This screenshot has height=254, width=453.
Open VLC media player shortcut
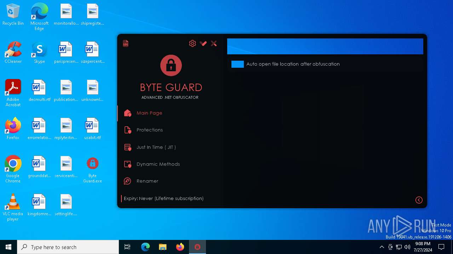pyautogui.click(x=13, y=207)
